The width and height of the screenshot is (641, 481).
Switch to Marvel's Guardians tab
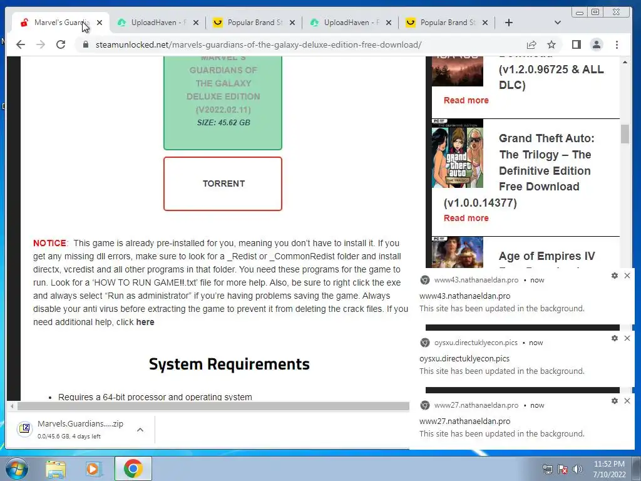click(x=61, y=23)
